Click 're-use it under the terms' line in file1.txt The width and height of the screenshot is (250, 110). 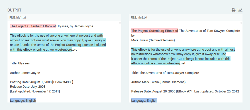tap(58, 45)
